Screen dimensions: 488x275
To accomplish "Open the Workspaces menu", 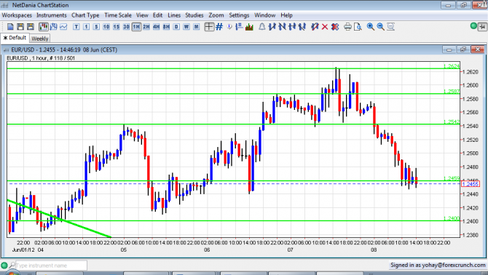I will (x=17, y=15).
